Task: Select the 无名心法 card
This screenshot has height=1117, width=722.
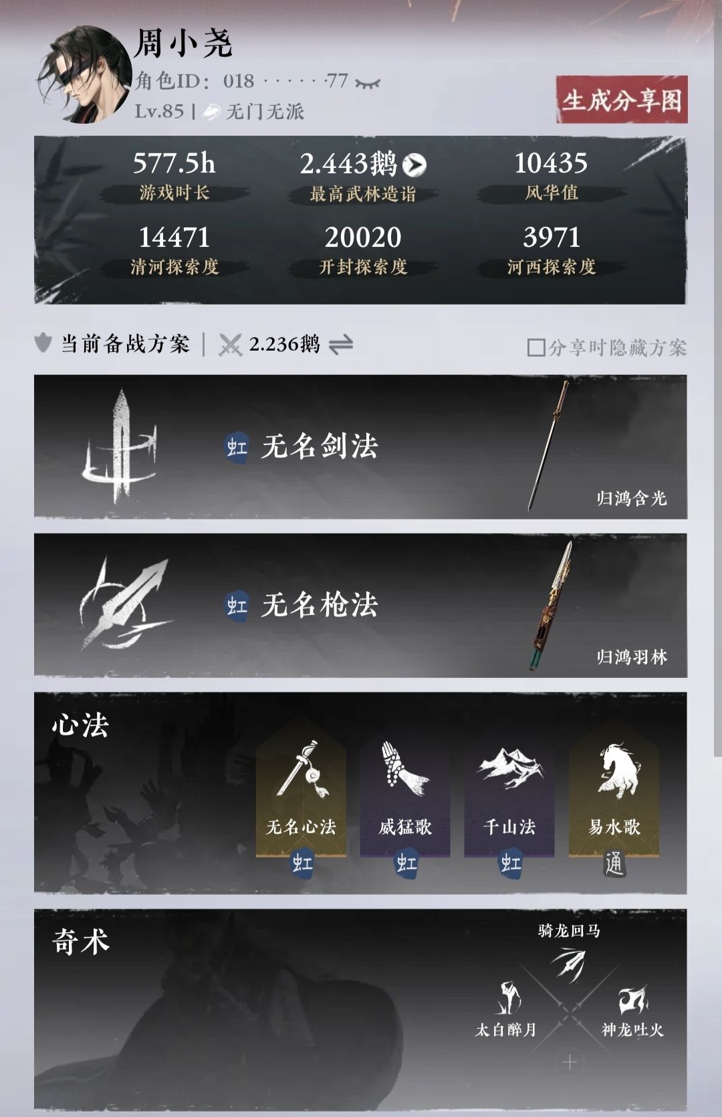Action: point(301,796)
